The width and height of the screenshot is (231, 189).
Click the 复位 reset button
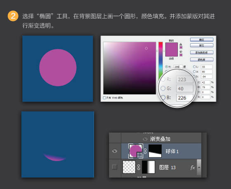pyautogui.click(x=202, y=45)
